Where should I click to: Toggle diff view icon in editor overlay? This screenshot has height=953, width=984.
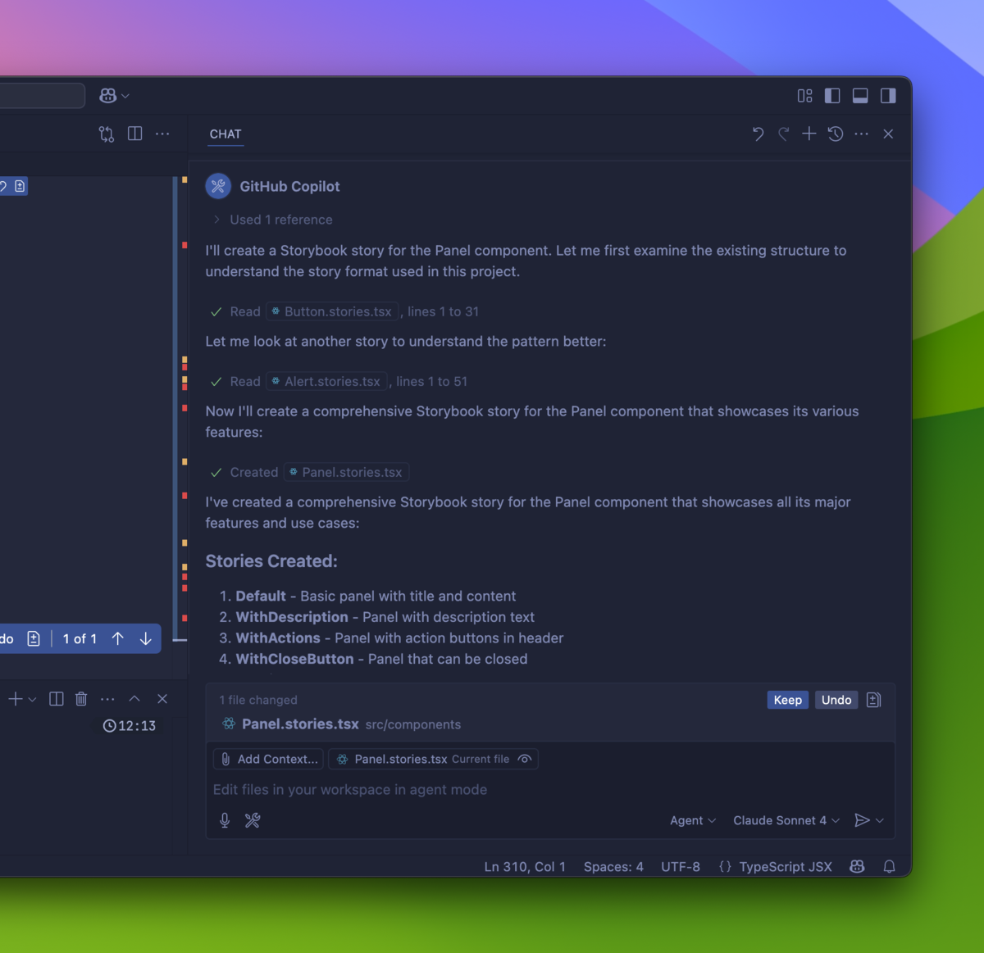click(x=34, y=638)
